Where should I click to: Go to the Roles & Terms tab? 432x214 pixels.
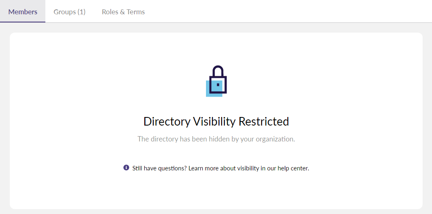coord(123,12)
